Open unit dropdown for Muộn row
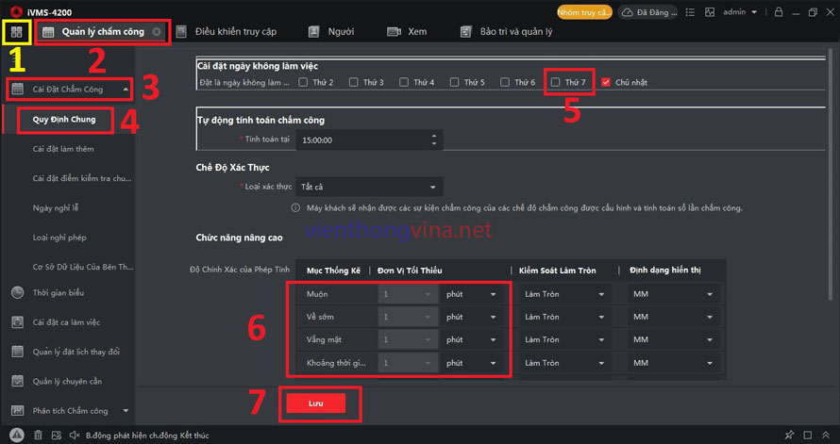The width and height of the screenshot is (840, 444). [474, 294]
